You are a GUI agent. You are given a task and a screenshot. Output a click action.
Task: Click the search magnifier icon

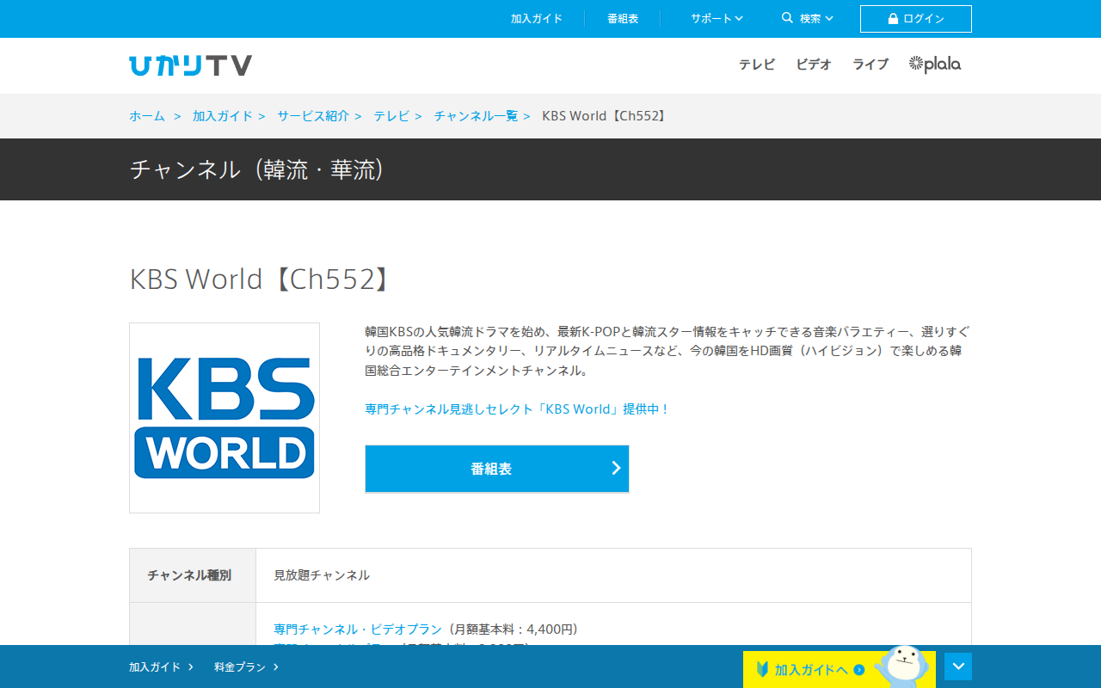787,18
